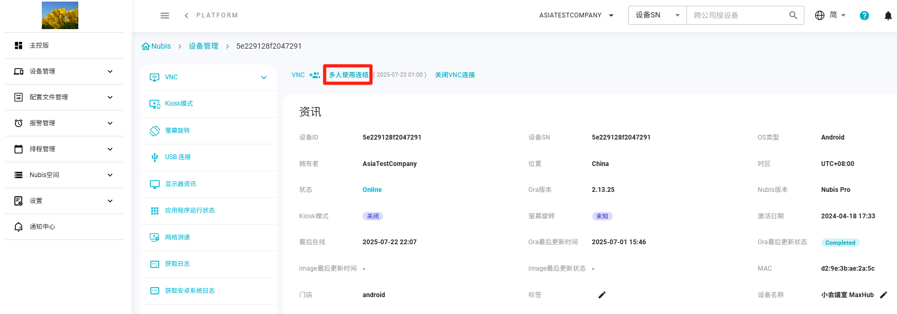Click the 设备管理 sidebar device icon

[19, 71]
